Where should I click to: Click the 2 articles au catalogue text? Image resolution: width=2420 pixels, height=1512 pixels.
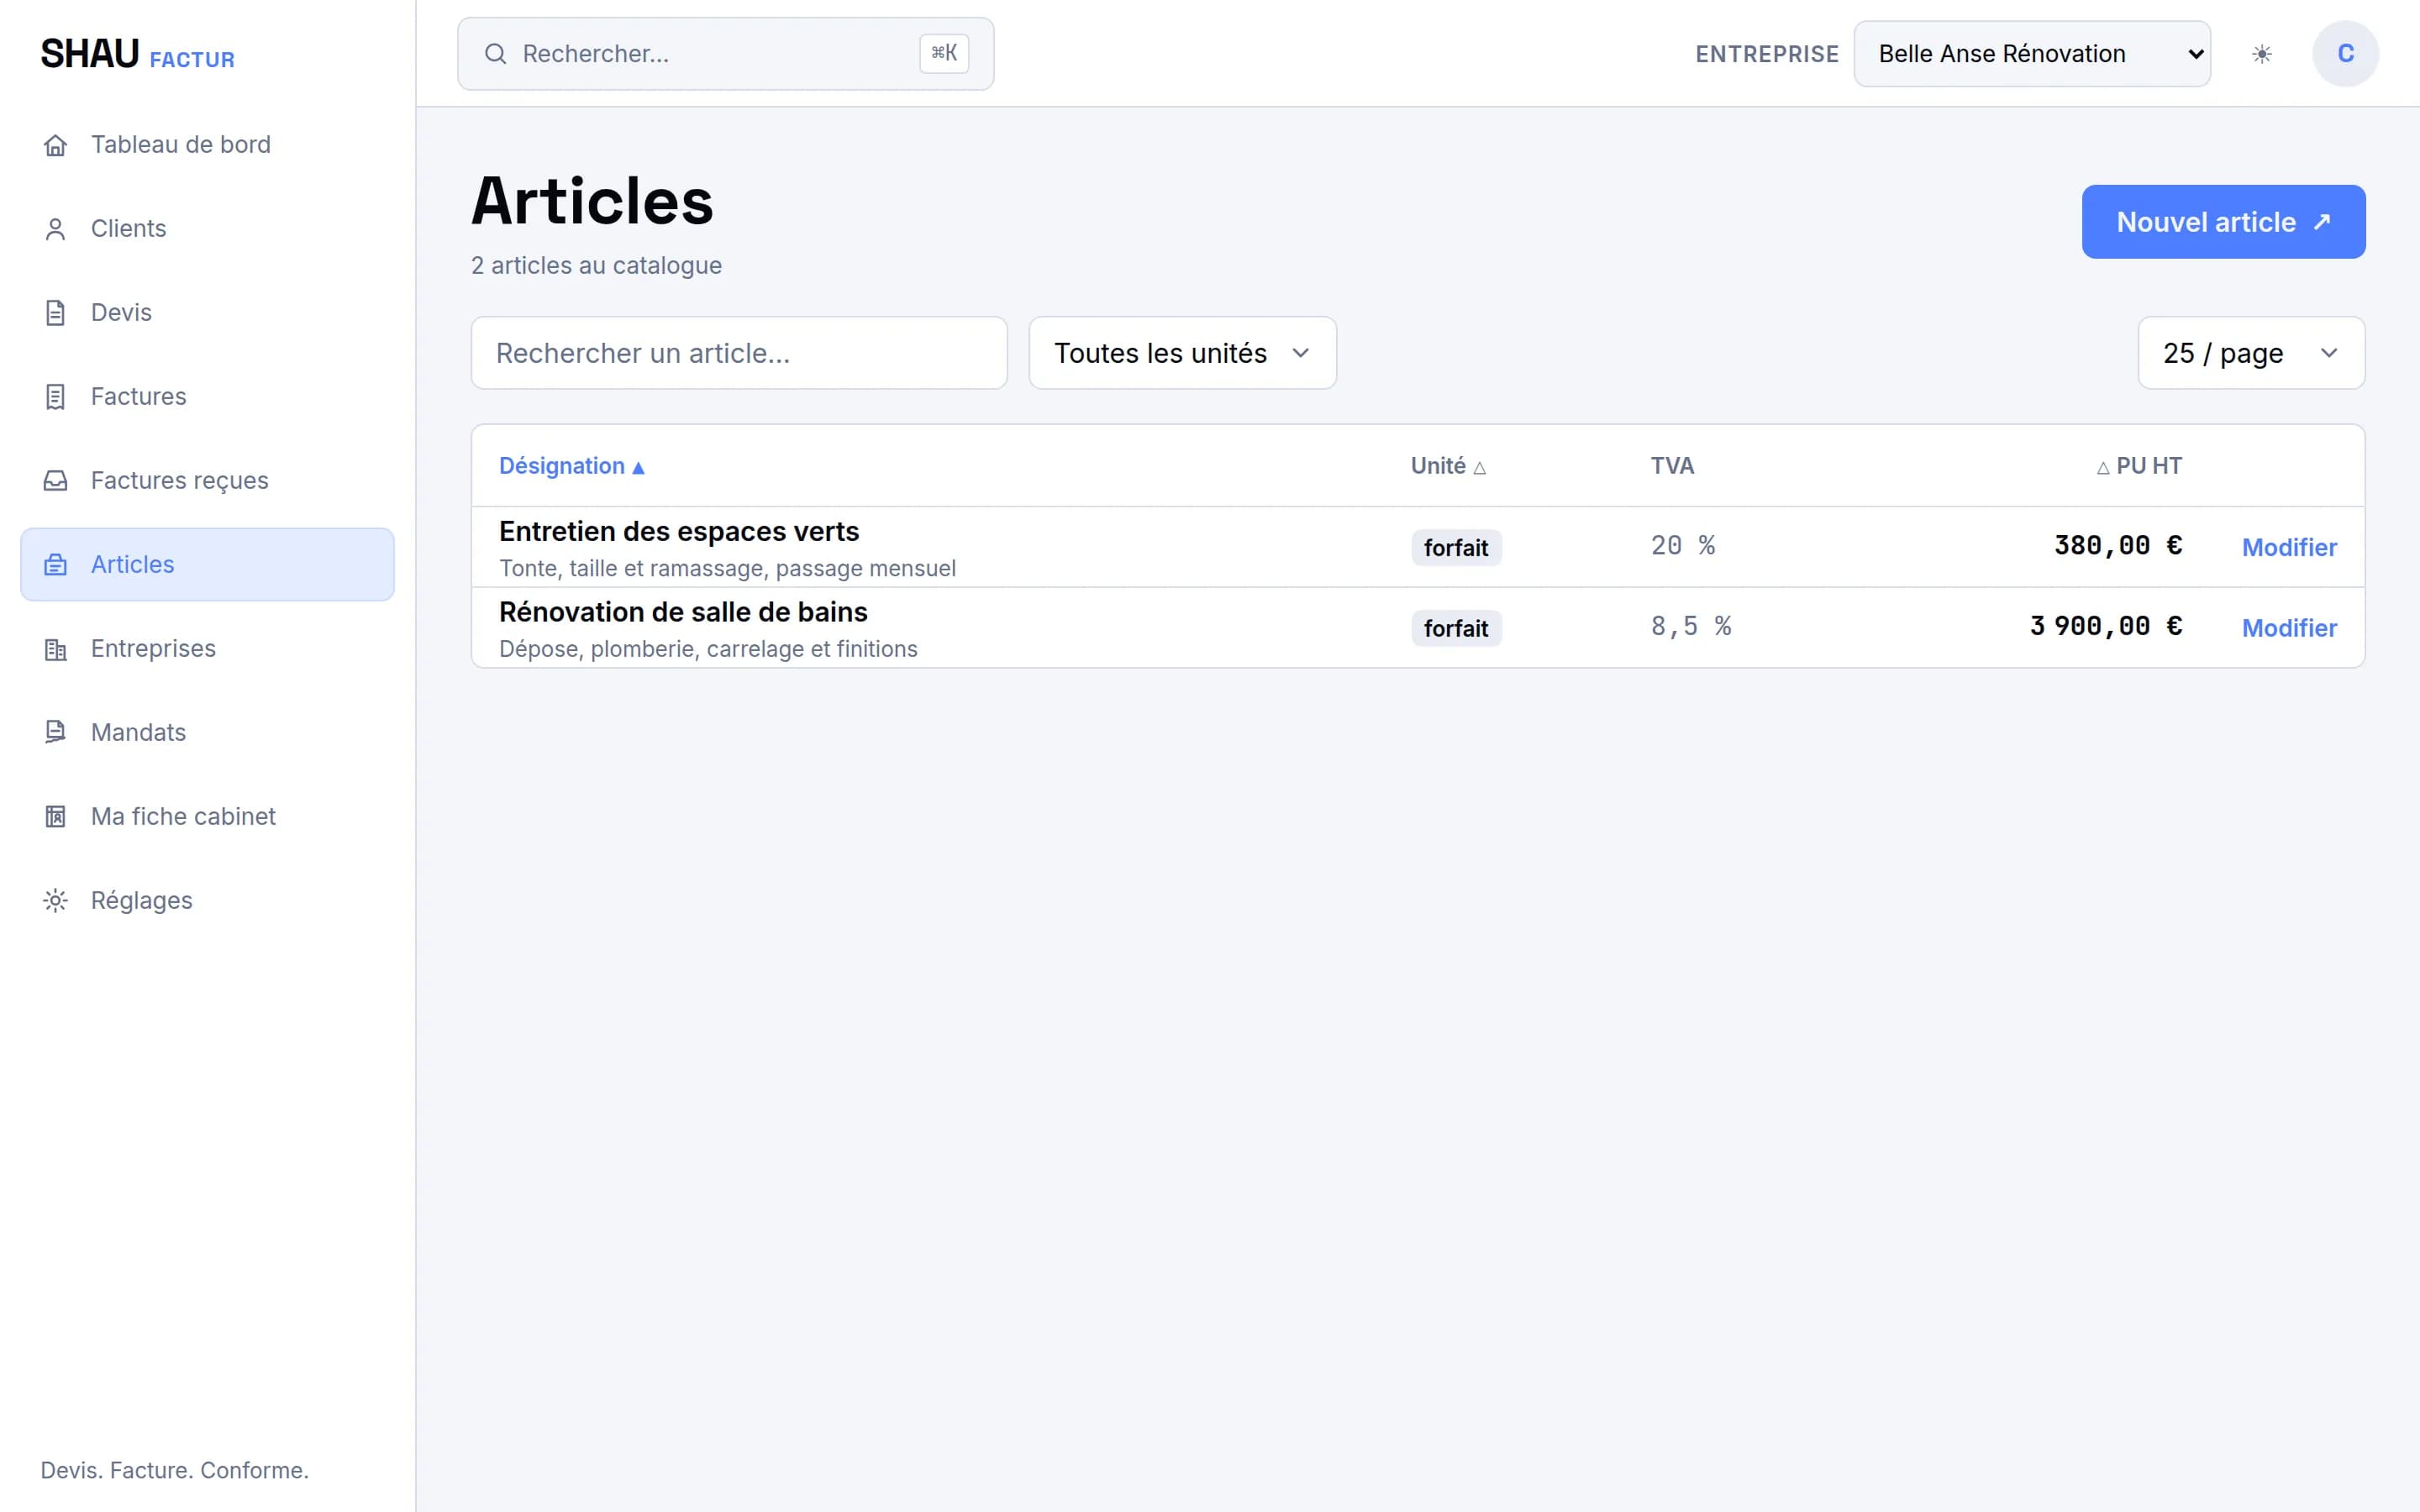click(x=596, y=266)
